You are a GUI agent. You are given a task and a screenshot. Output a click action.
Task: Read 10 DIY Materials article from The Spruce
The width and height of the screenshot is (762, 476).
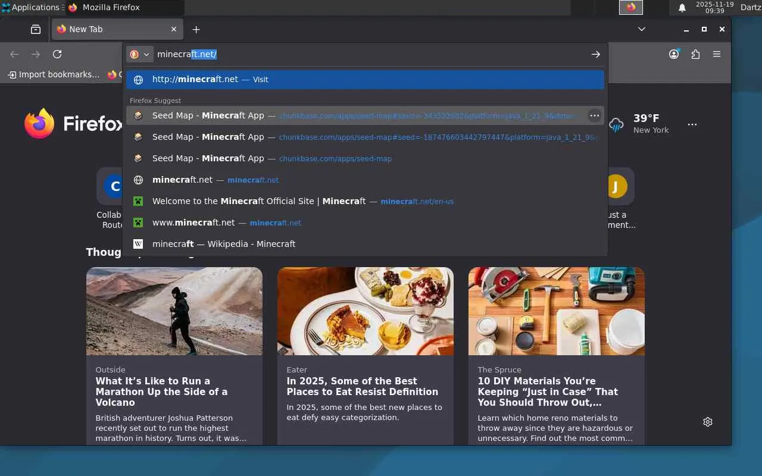(548, 392)
